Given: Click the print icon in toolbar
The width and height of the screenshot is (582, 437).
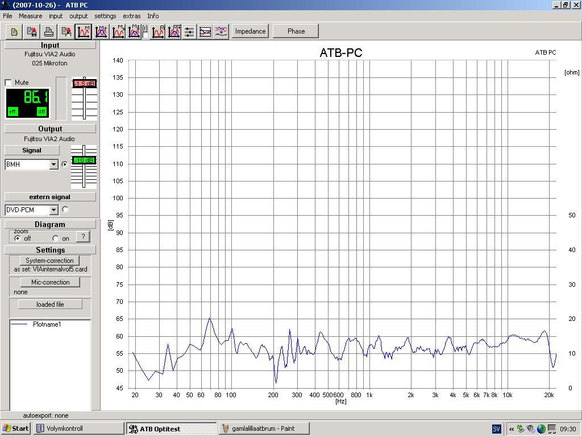Looking at the screenshot, I should (x=49, y=32).
